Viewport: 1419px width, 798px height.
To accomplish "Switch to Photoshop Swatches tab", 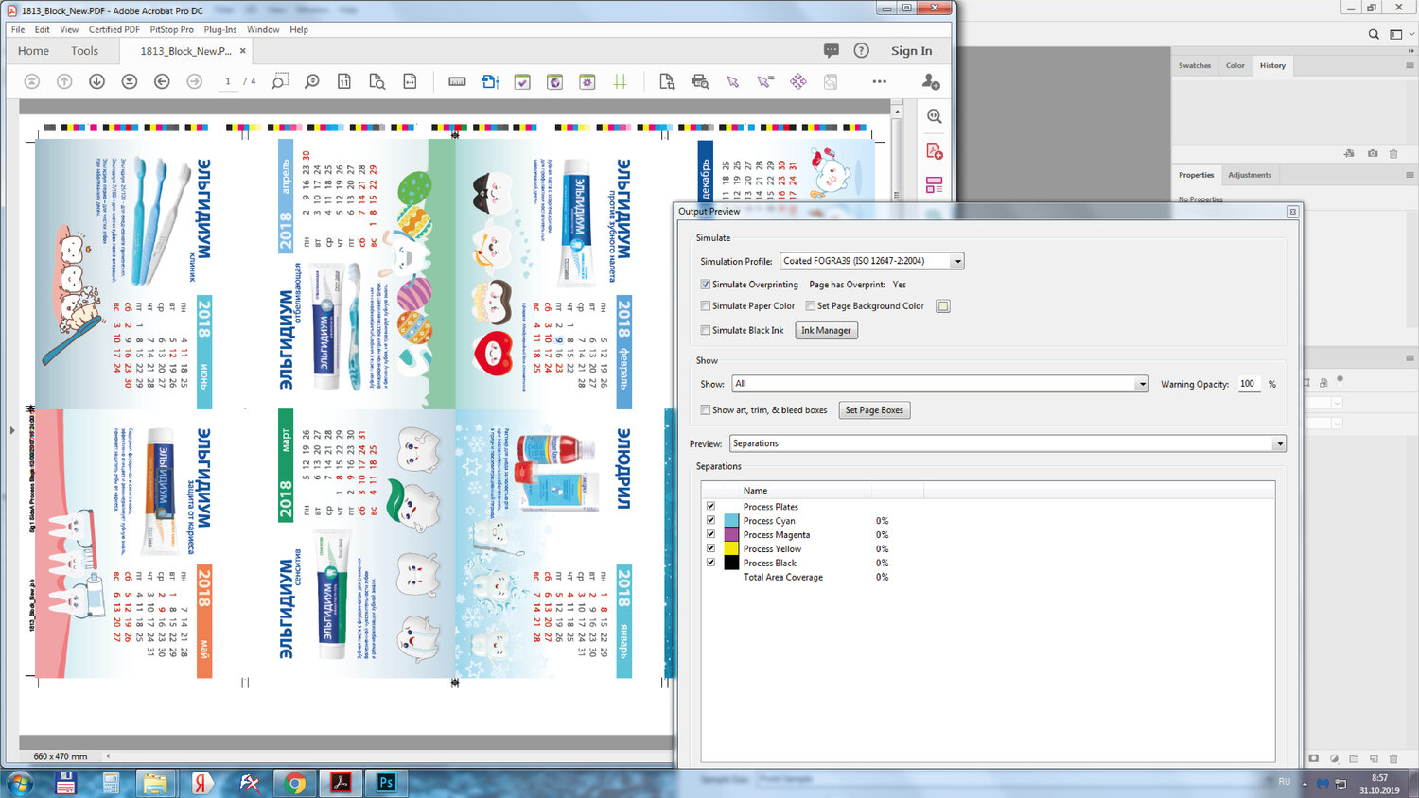I will point(1195,65).
